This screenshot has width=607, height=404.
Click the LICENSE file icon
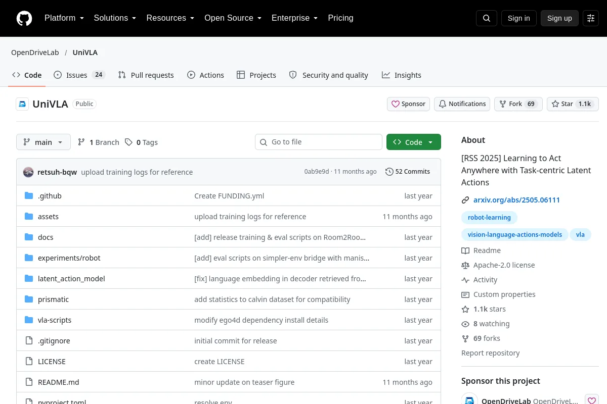(x=29, y=362)
